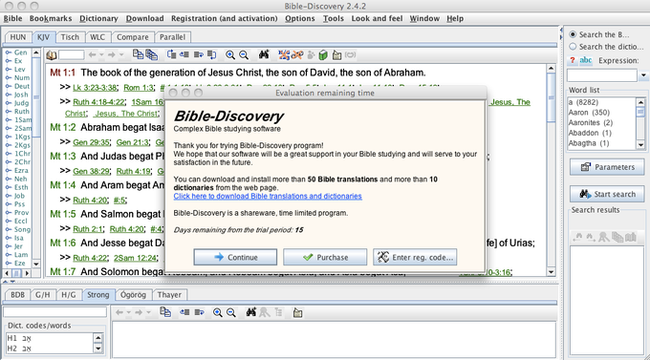Open the Look and feel menu
Screen dimensions: 650x360
tap(377, 19)
